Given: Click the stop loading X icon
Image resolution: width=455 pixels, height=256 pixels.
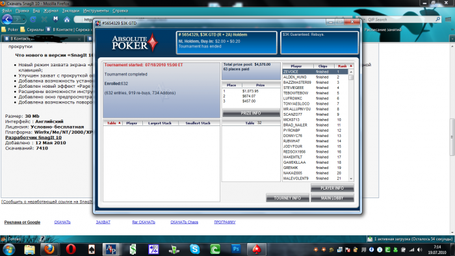Looking at the screenshot, I should 44,19.
